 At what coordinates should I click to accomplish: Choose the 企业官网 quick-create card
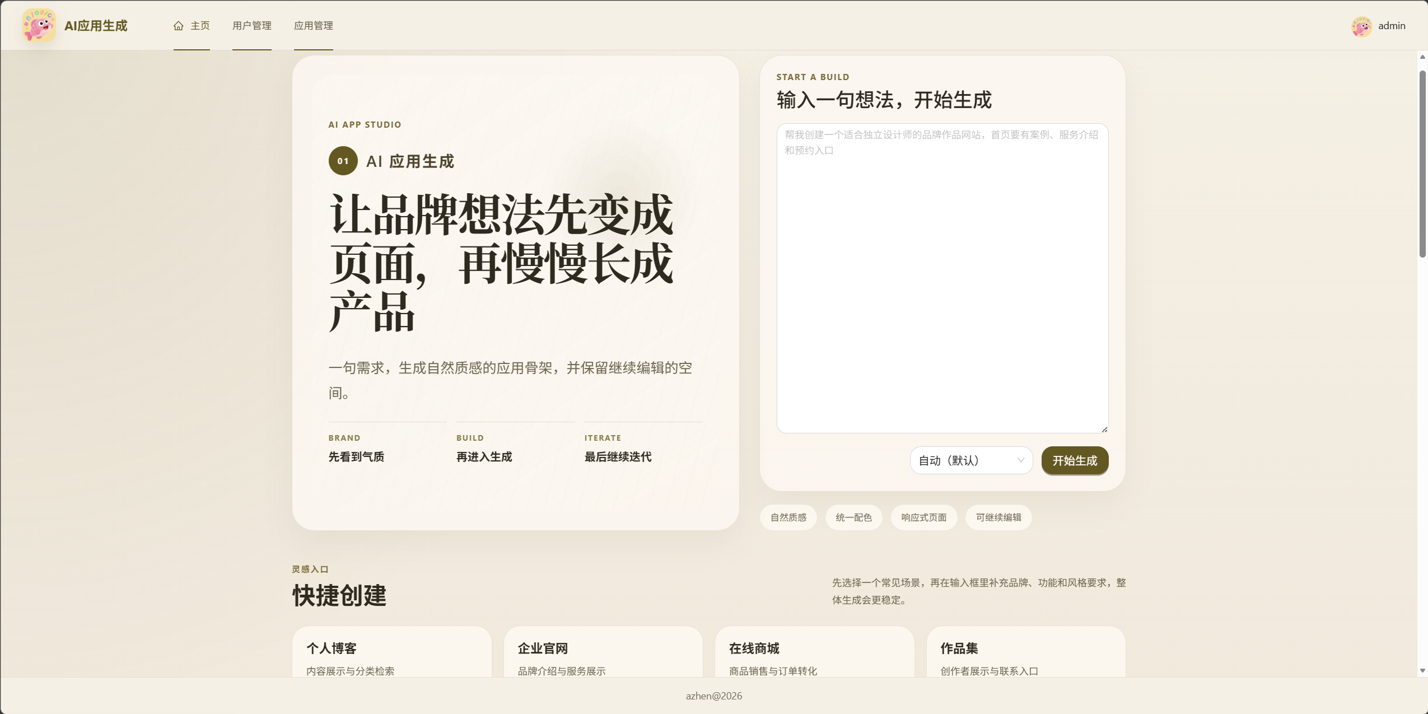(x=603, y=652)
